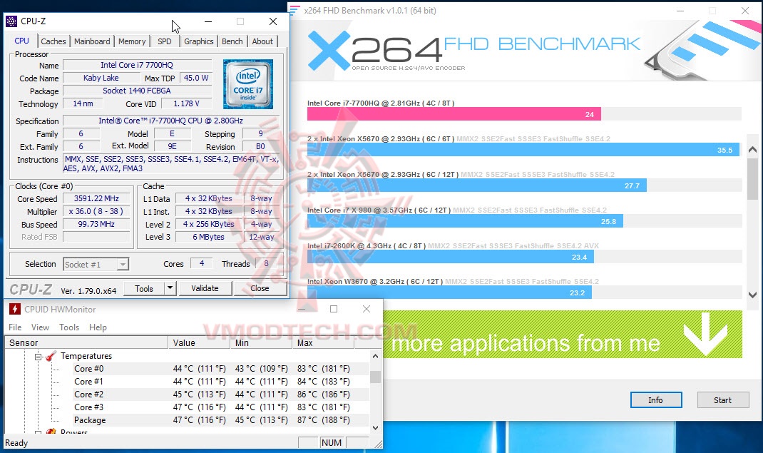Open the About tab in CPU-Z
Image resolution: width=763 pixels, height=453 pixels.
coord(262,41)
